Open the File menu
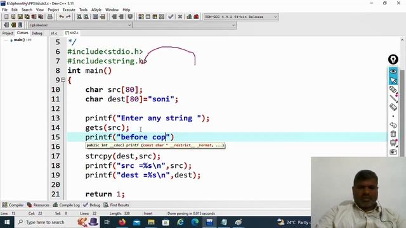Image resolution: width=406 pixels, height=228 pixels. point(4,10)
